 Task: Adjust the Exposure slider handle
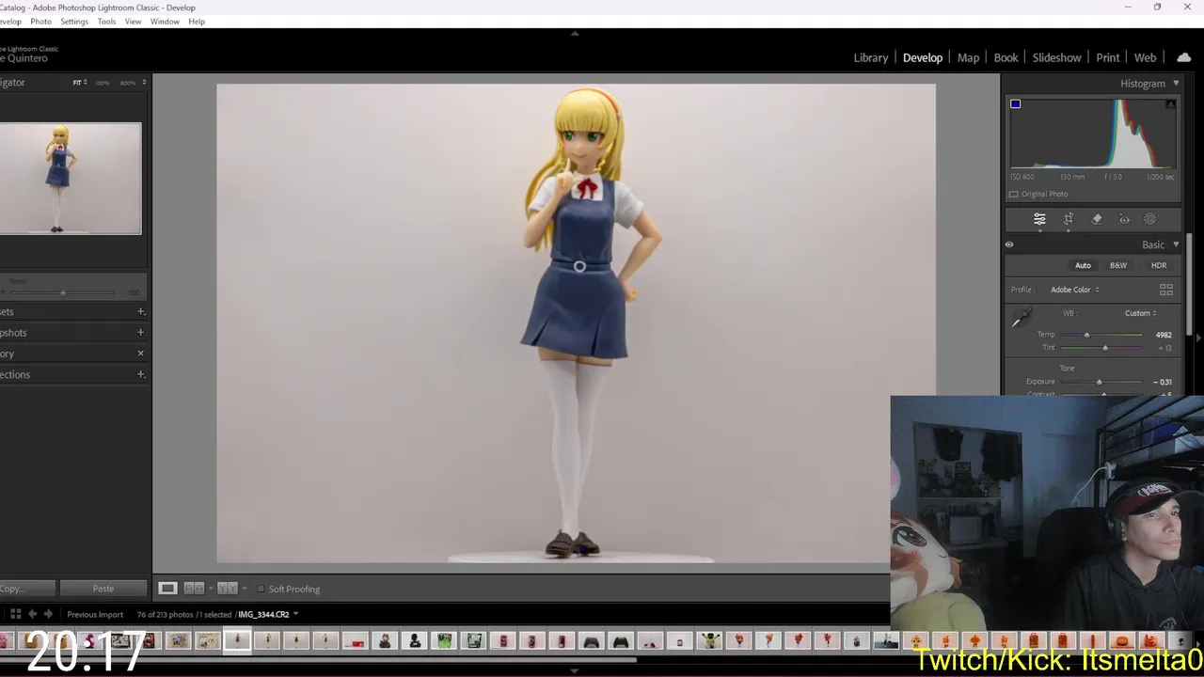point(1099,382)
